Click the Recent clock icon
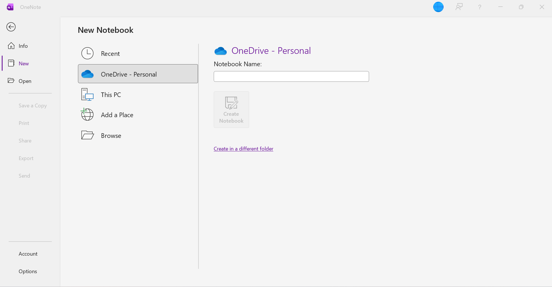 tap(87, 53)
